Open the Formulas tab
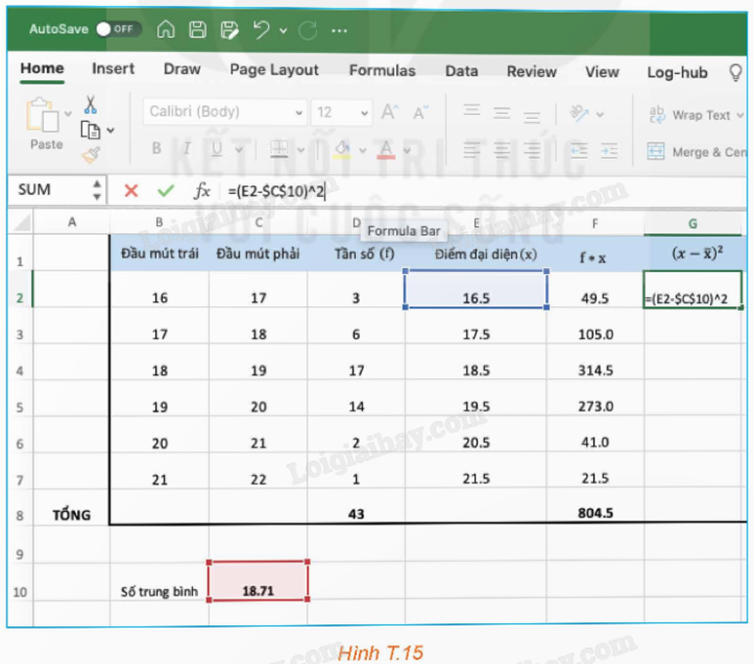The image size is (754, 664). coord(382,70)
